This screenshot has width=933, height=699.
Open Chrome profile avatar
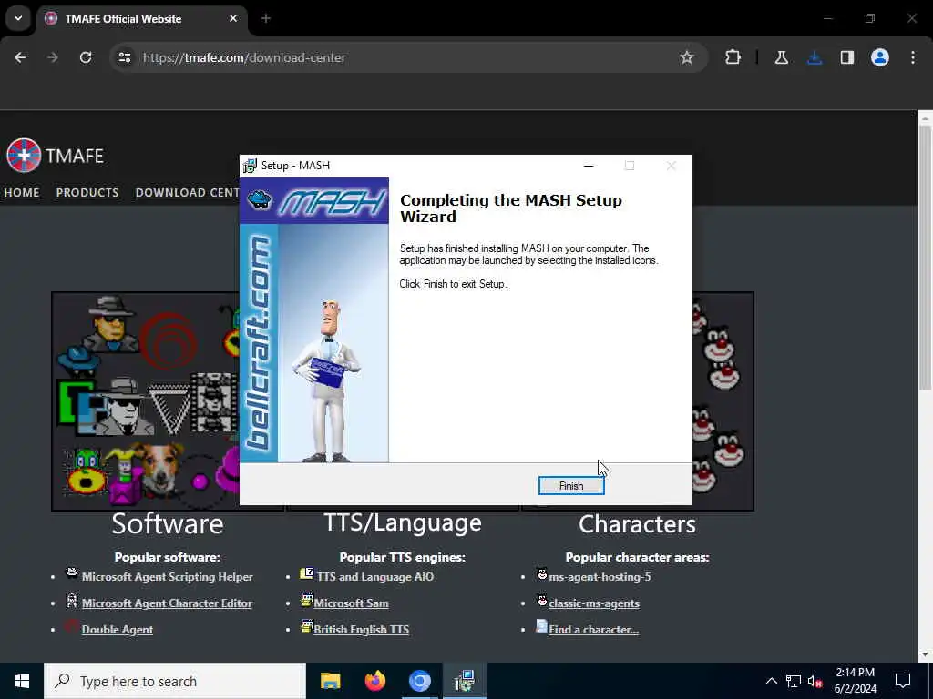(880, 57)
